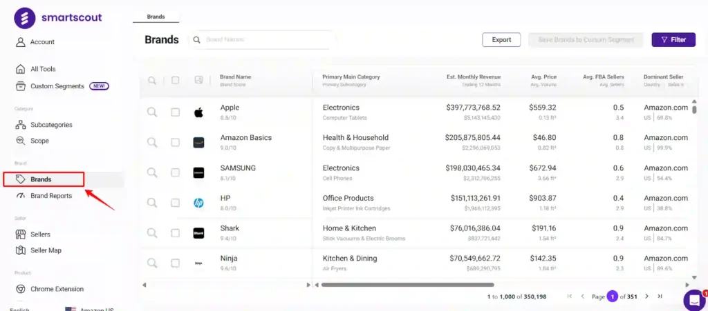Click the Account person icon
The width and height of the screenshot is (708, 311).
20,42
